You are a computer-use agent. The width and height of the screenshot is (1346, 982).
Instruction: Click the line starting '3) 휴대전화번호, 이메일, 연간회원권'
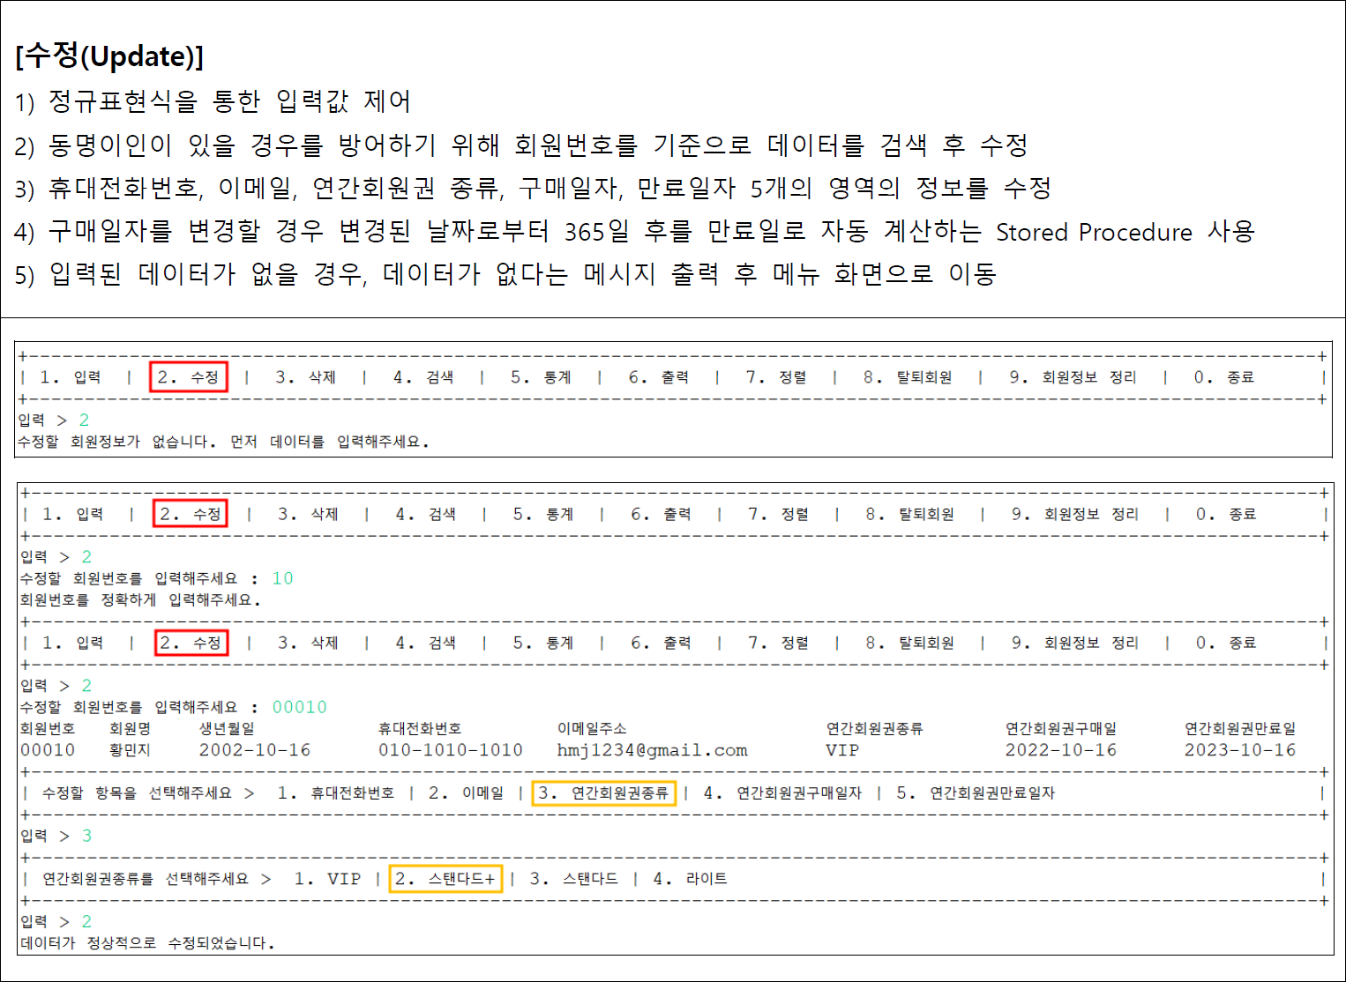(533, 188)
